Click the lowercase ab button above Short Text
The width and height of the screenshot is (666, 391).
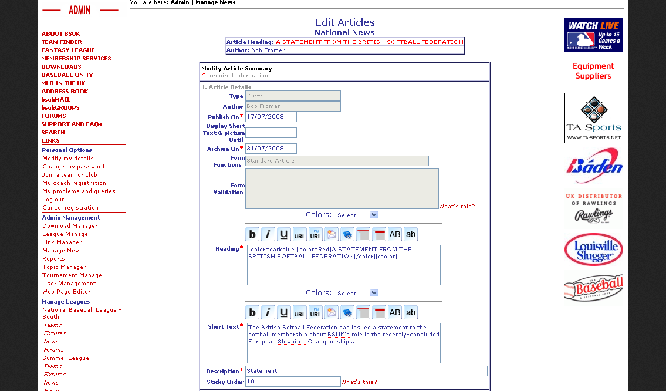click(411, 312)
